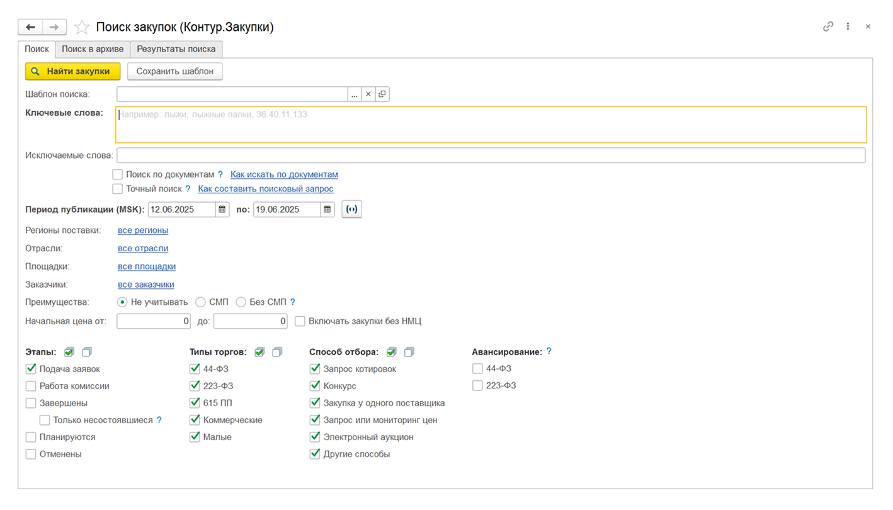The height and width of the screenshot is (510, 893).
Task: Click the все регионы link
Action: point(143,230)
